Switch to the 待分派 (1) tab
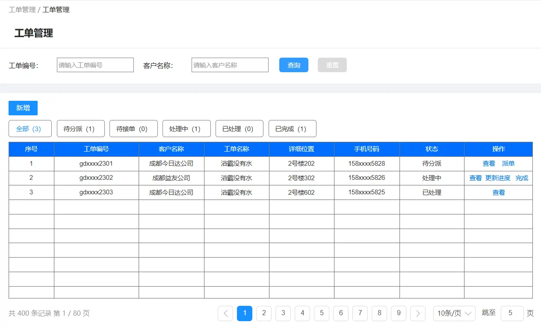541x331 pixels. pos(80,129)
